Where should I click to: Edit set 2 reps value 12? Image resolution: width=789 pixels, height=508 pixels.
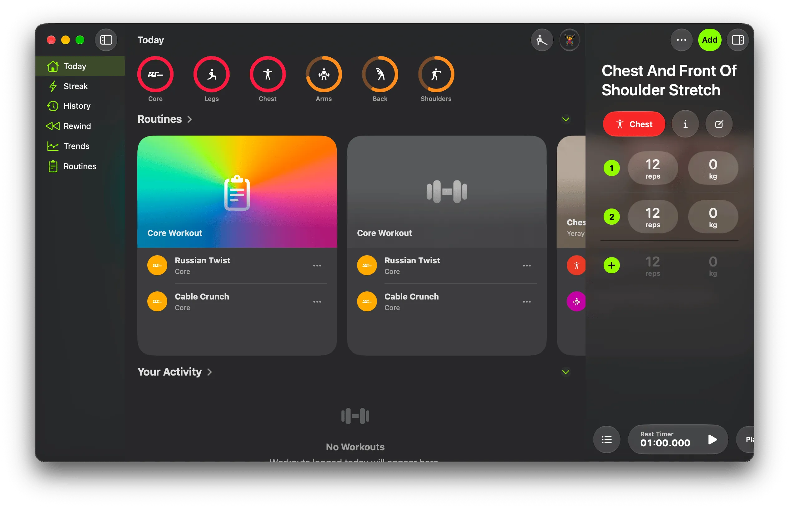653,217
